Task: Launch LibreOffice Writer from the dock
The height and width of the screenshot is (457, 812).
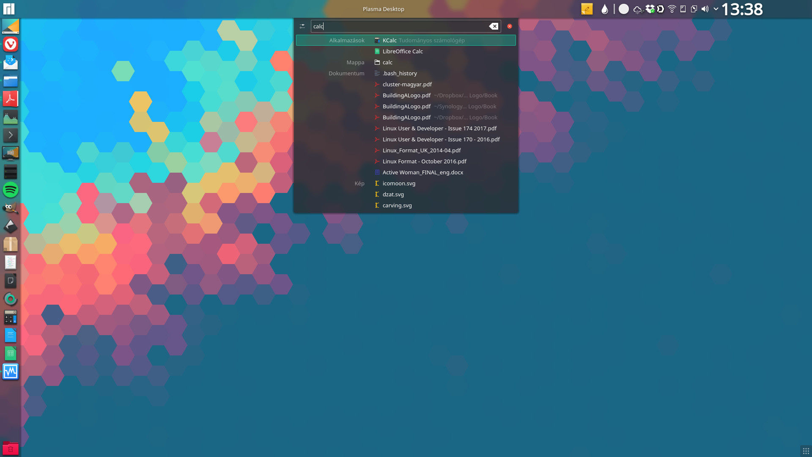Action: (11, 336)
